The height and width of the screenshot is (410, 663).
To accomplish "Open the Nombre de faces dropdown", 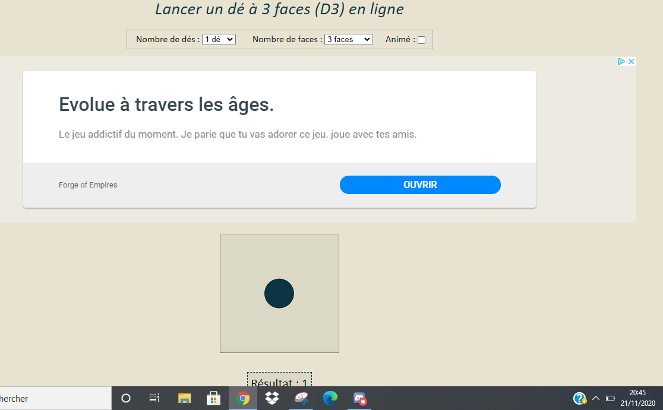I will click(x=348, y=39).
